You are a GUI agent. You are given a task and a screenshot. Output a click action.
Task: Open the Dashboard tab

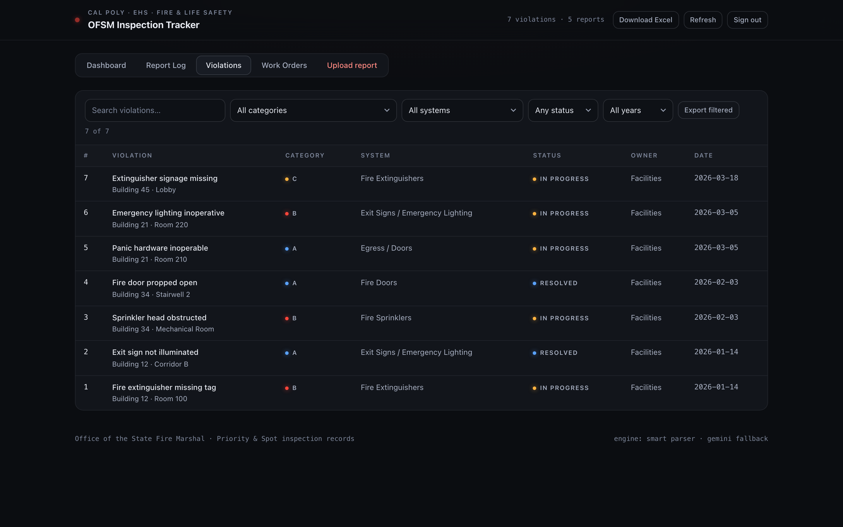tap(106, 65)
